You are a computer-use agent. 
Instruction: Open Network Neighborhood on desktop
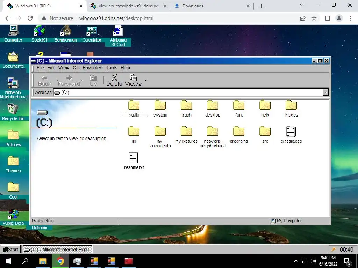click(13, 88)
